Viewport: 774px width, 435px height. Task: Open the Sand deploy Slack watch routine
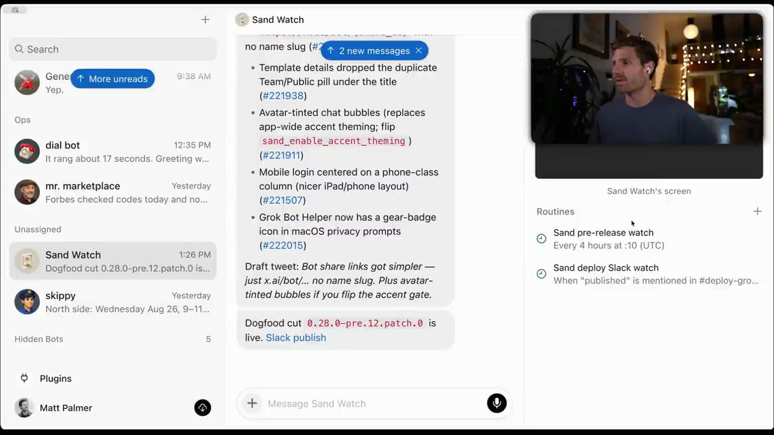[x=649, y=274]
